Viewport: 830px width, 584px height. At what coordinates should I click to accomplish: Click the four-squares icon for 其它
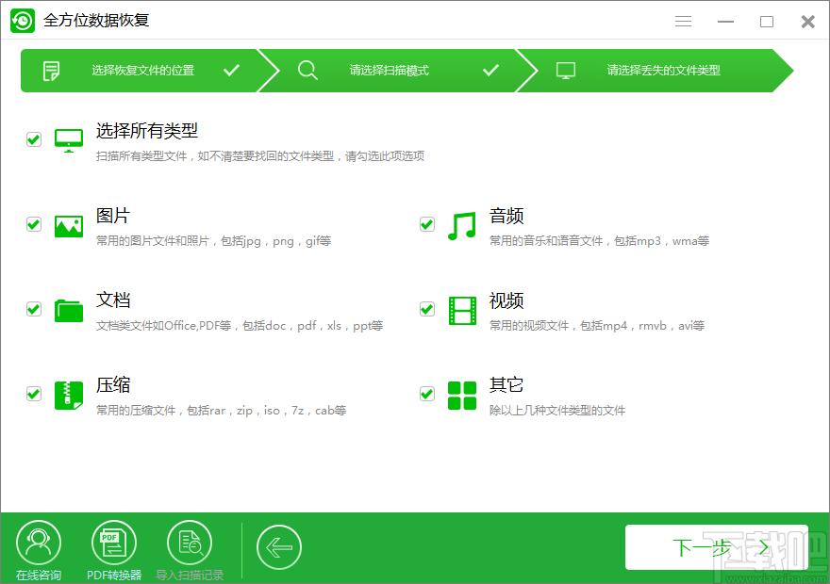(462, 396)
